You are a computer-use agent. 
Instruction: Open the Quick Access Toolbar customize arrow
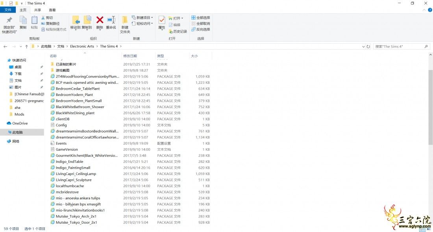click(x=22, y=3)
